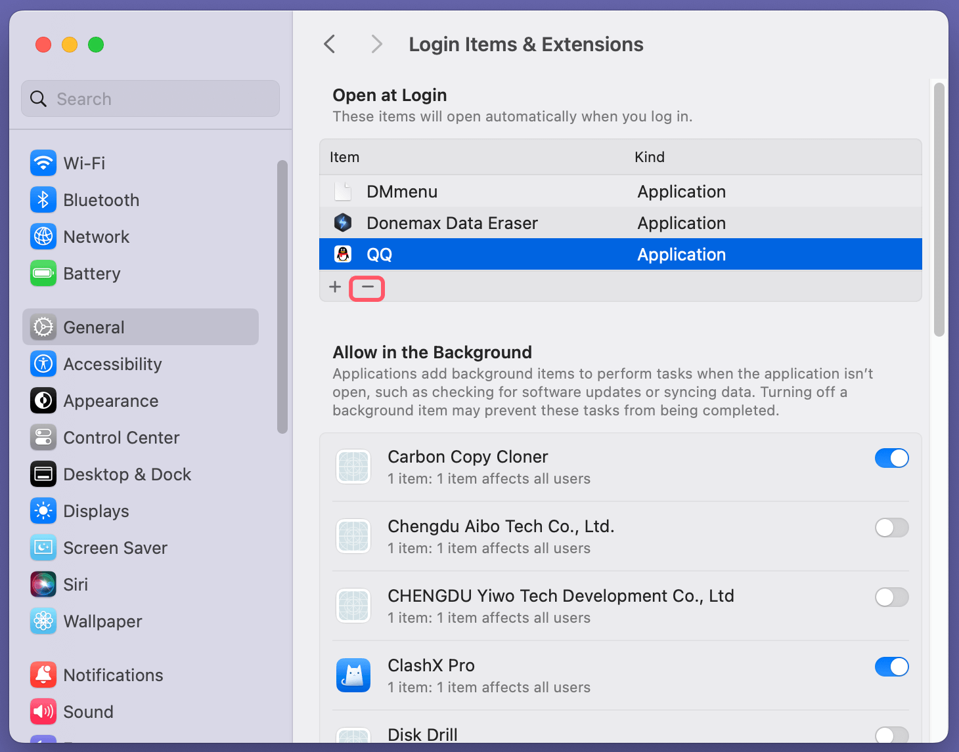
Task: Open Bluetooth settings from the sidebar
Action: (101, 200)
